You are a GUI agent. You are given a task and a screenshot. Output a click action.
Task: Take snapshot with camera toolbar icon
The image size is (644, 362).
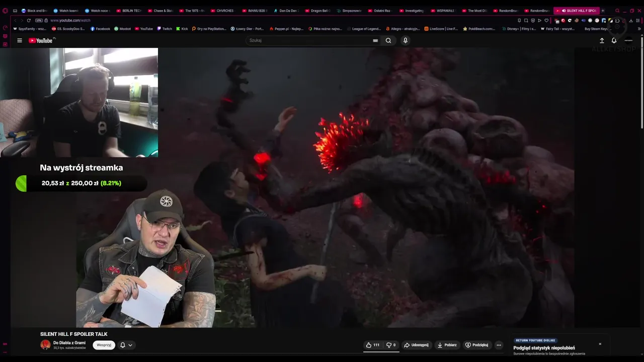click(x=526, y=21)
